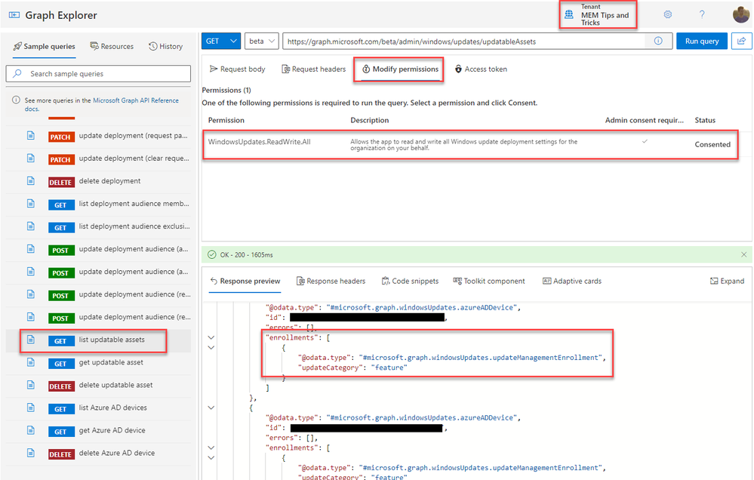
Task: Select 'delete Azure AD device' sample query
Action: [x=99, y=453]
